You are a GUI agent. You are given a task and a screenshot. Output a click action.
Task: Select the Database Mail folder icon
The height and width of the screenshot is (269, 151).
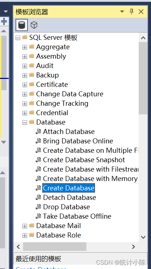pyautogui.click(x=31, y=226)
